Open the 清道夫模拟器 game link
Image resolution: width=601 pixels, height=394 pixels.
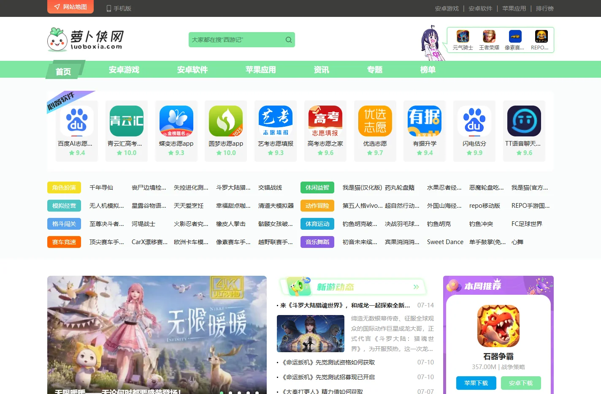coord(276,206)
